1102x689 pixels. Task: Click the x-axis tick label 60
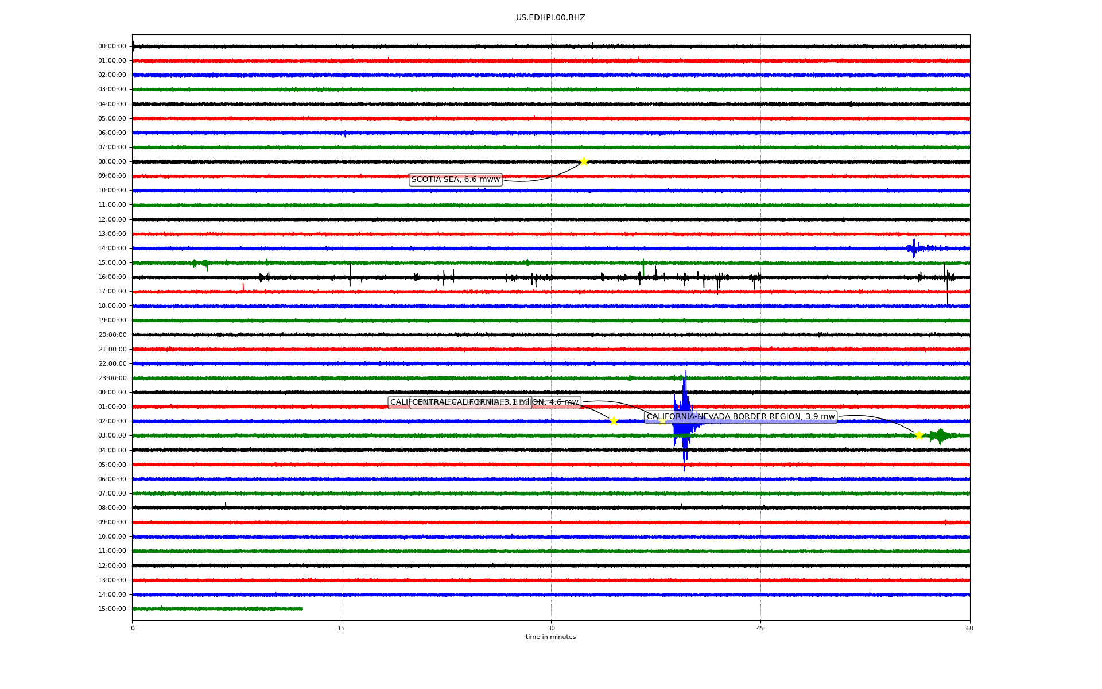(x=969, y=628)
